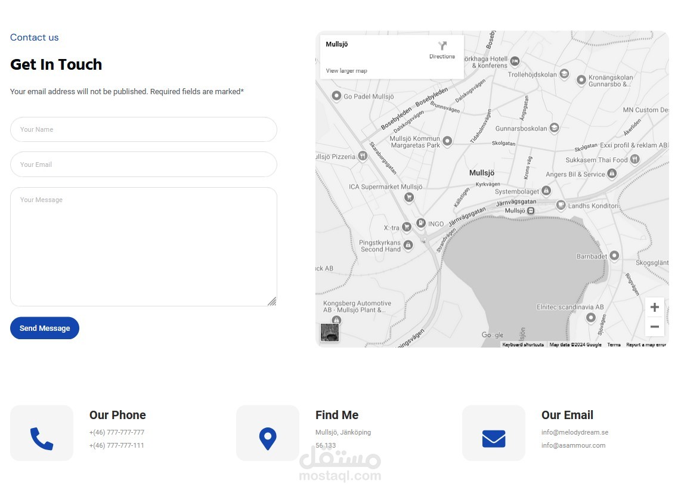Click the Map data ©2024 Google text
The image size is (681, 493).
click(575, 345)
